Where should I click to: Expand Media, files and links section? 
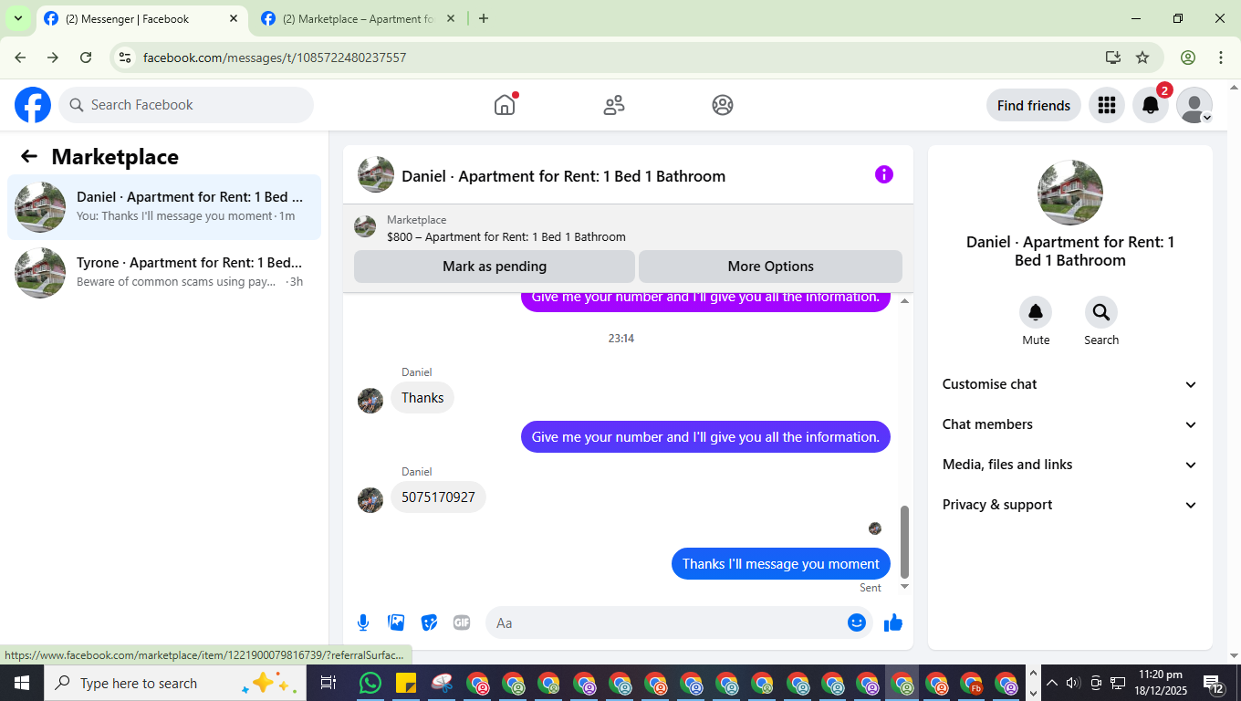point(1069,465)
